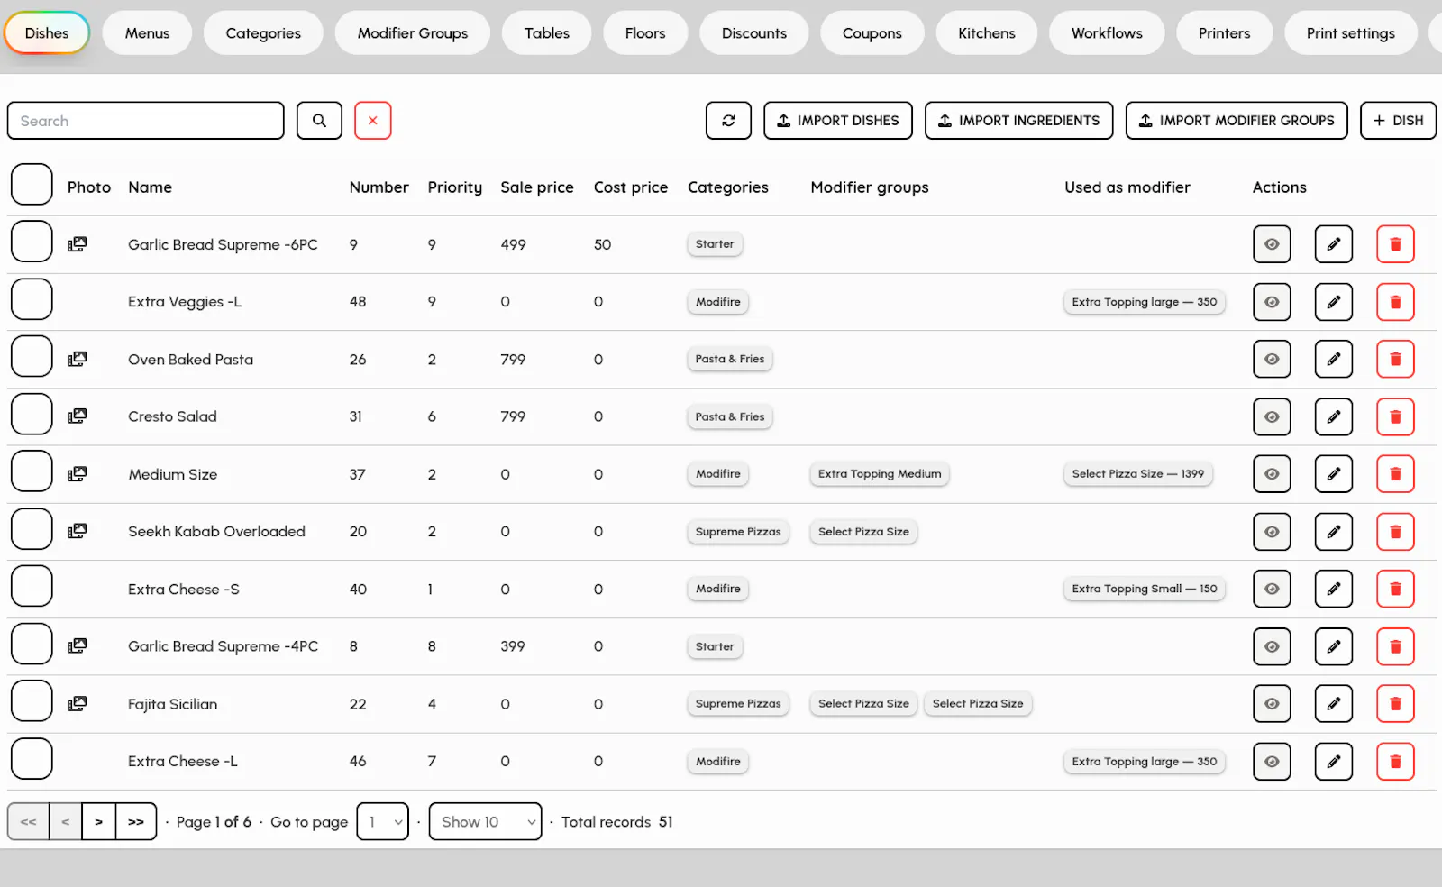Image resolution: width=1442 pixels, height=887 pixels.
Task: Click the search magnifier button
Action: coord(319,121)
